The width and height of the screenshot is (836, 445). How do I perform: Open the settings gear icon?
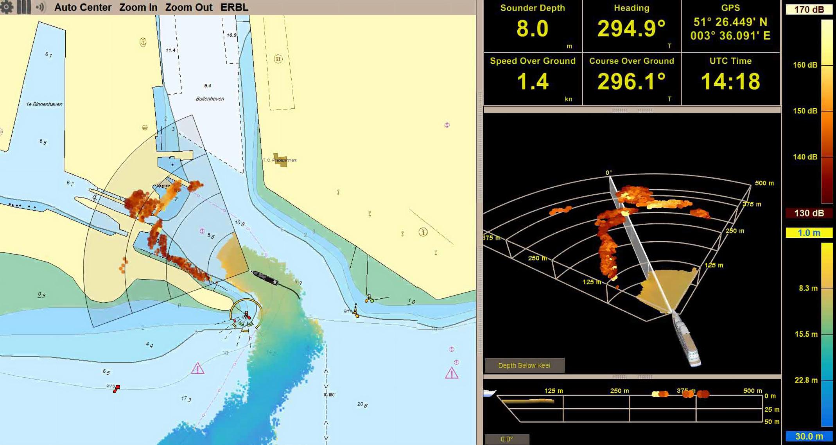(x=7, y=7)
